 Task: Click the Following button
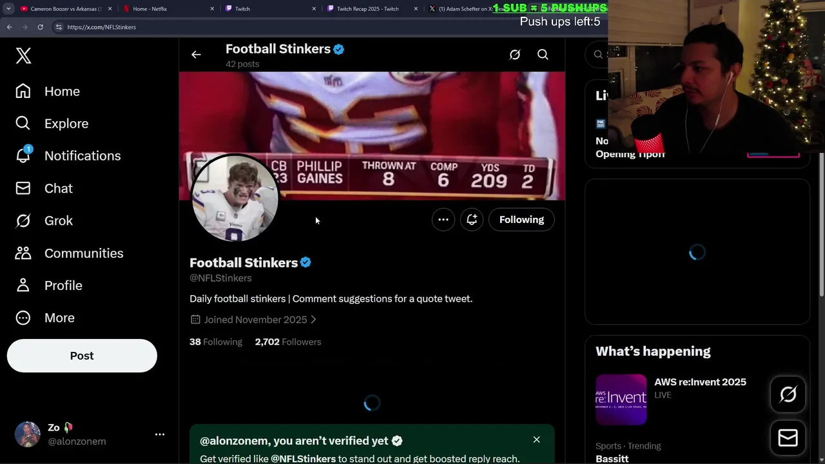521,220
